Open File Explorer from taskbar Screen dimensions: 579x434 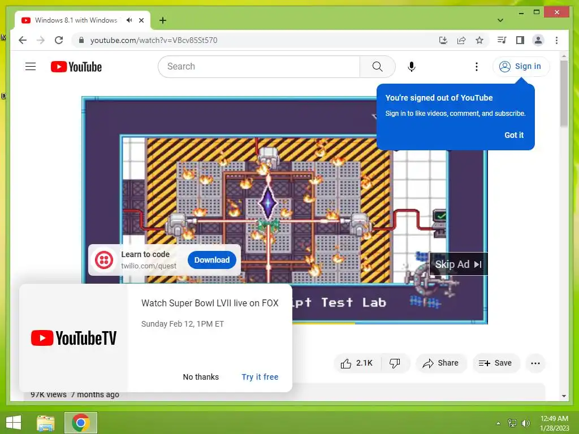[46, 423]
